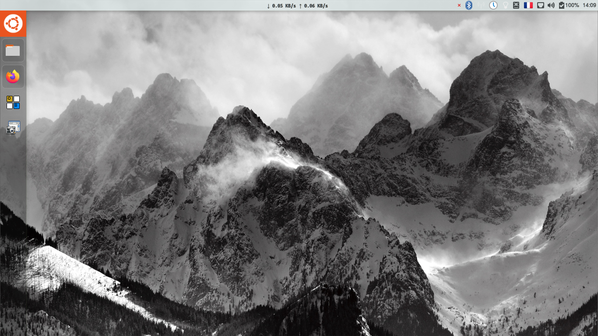Click the network speed monitor text
This screenshot has height=336, width=598.
pyautogui.click(x=297, y=6)
